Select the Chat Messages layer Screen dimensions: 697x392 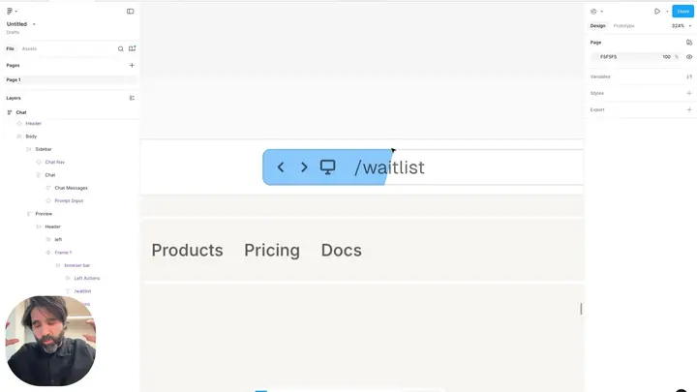71,188
